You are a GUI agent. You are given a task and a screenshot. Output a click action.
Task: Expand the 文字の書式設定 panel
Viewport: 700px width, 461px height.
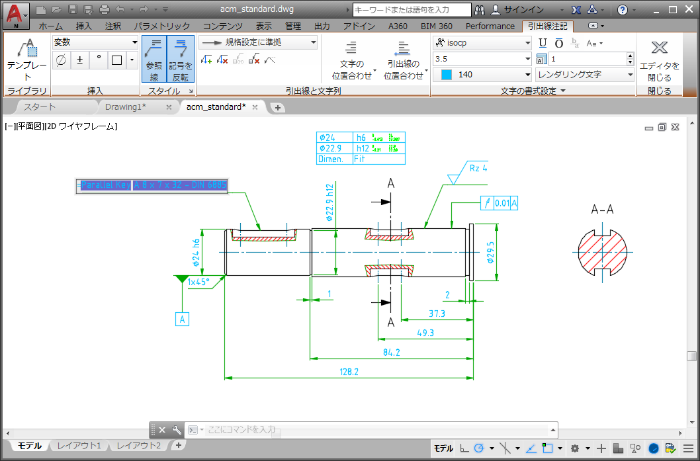pyautogui.click(x=533, y=91)
